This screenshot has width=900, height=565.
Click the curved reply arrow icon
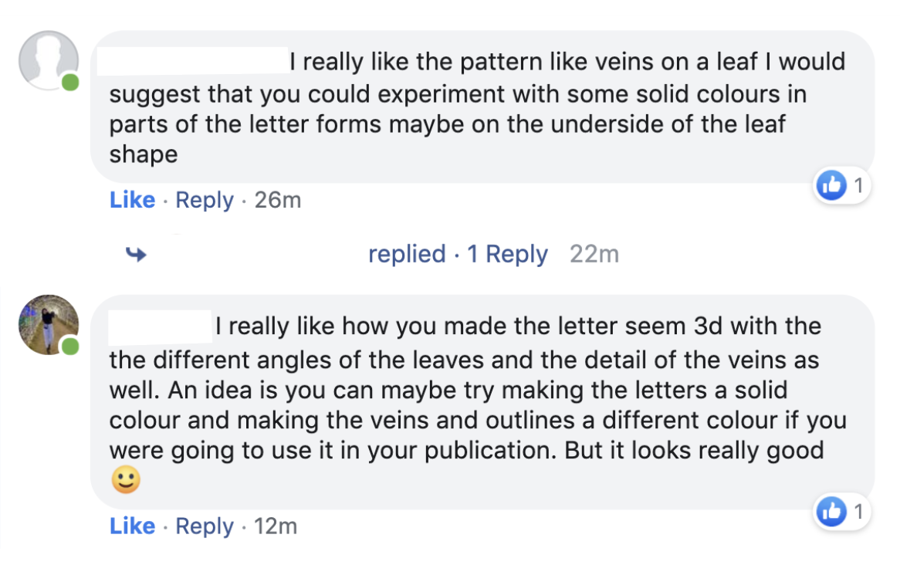pos(137,254)
